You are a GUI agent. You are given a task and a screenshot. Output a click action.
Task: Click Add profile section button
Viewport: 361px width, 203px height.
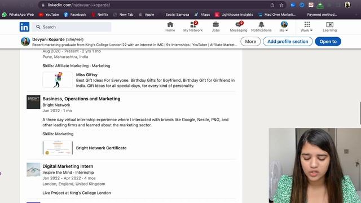288,41
